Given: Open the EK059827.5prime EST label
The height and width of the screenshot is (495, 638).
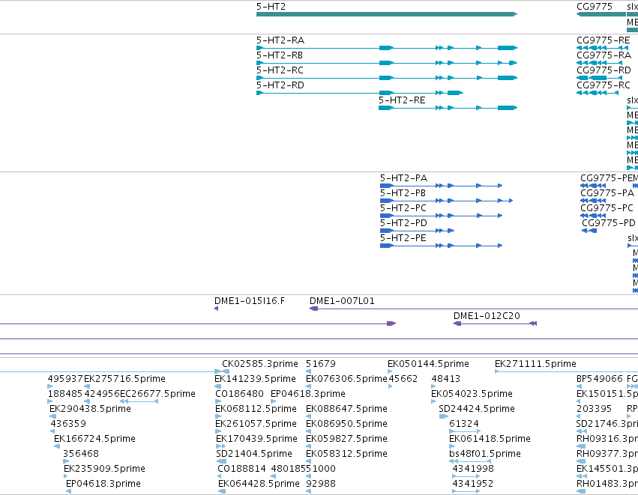Looking at the screenshot, I should (x=346, y=440).
